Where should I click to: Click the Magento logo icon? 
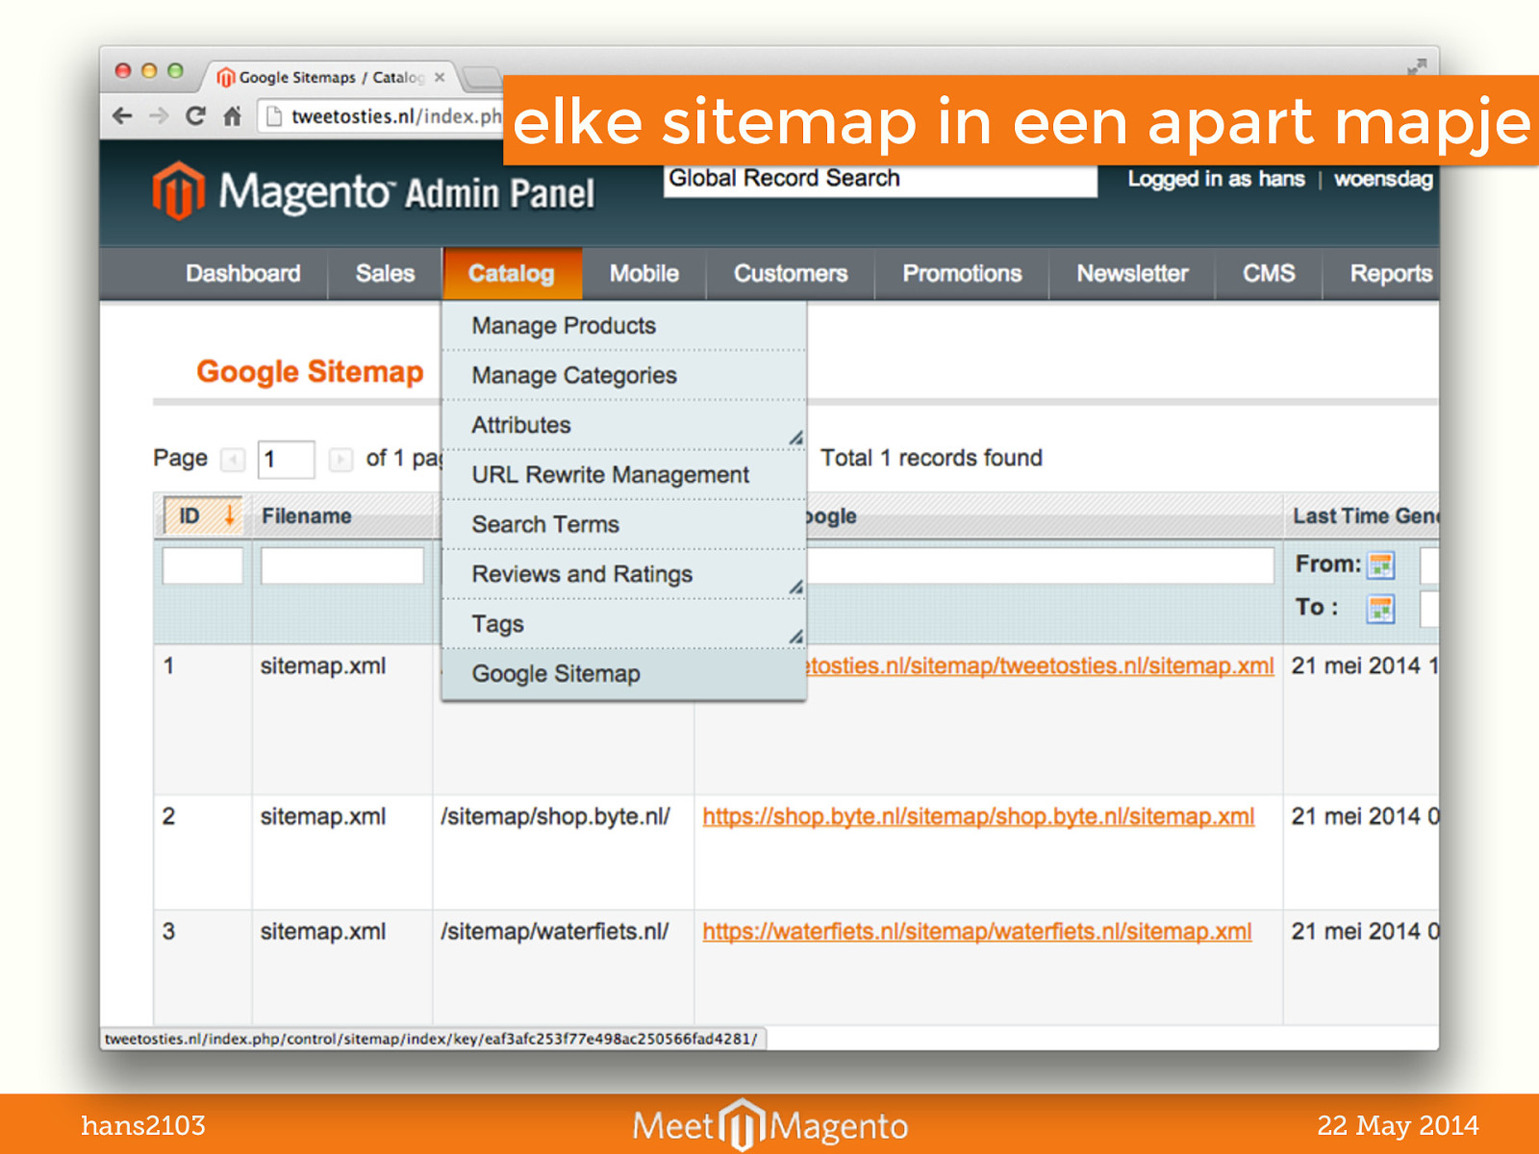(x=178, y=190)
